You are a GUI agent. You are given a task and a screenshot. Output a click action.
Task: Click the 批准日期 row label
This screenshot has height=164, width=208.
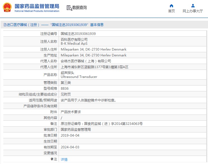tap(50, 136)
